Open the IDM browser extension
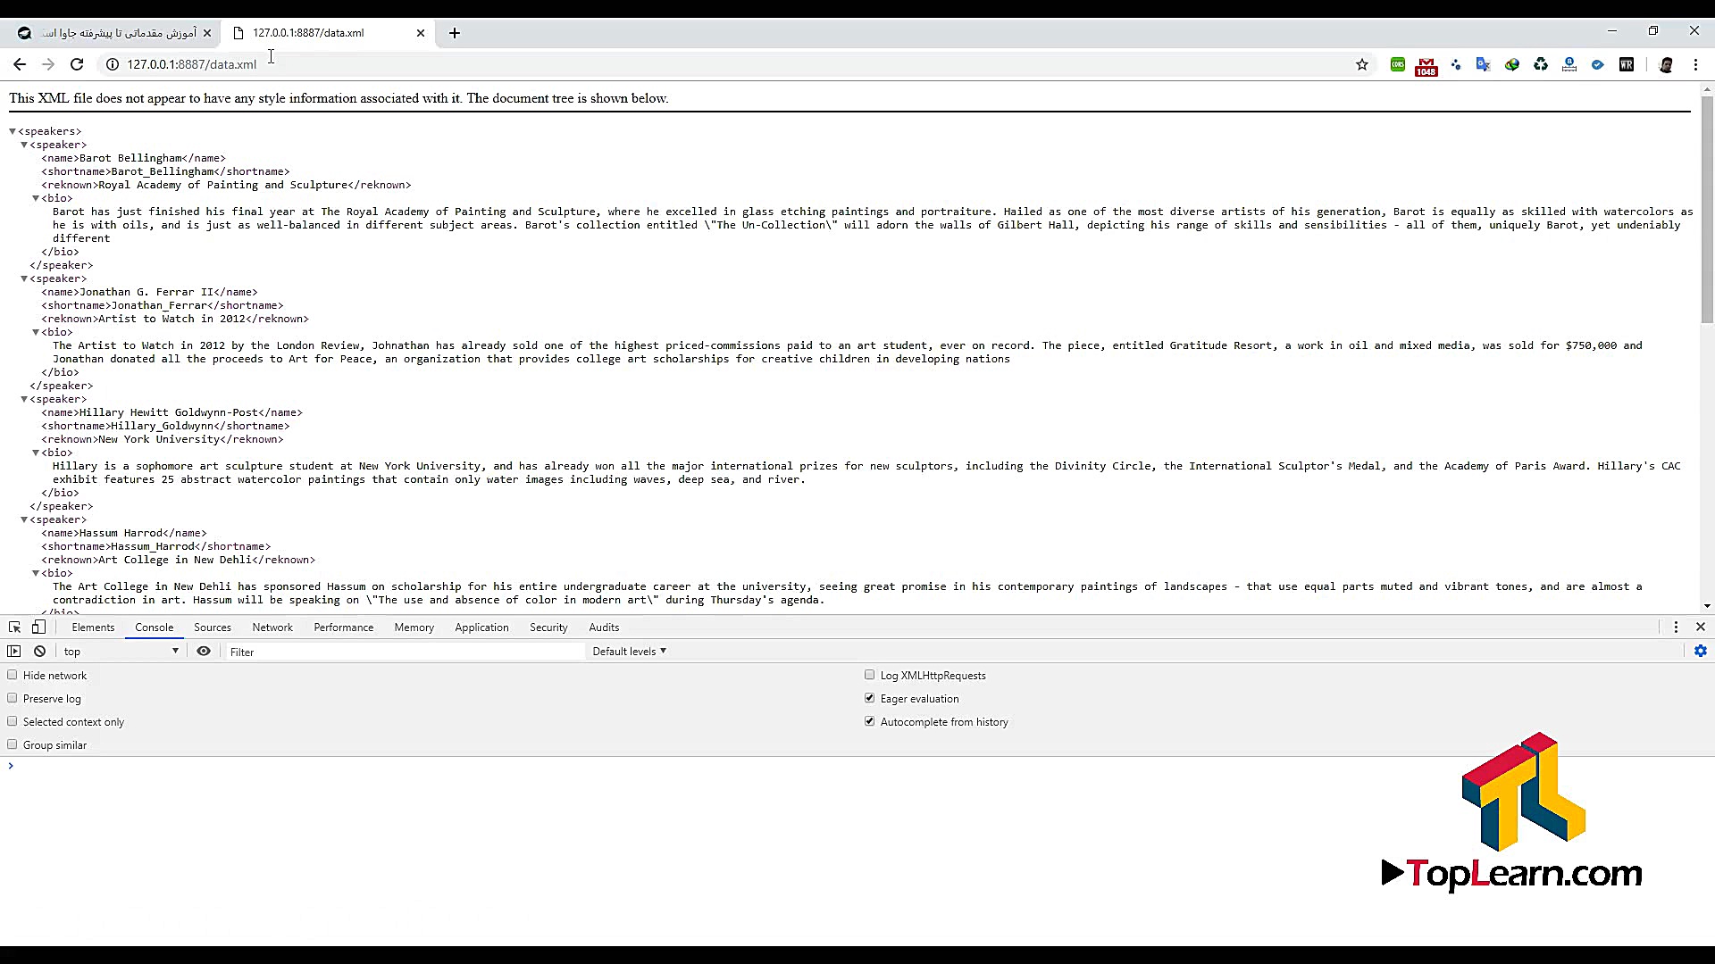The width and height of the screenshot is (1715, 964). point(1512,64)
